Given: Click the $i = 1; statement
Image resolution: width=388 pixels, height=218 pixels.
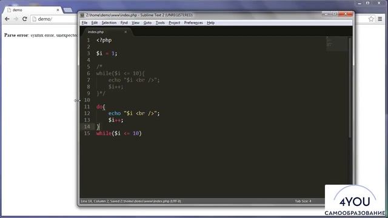Looking at the screenshot, I should click(107, 53).
